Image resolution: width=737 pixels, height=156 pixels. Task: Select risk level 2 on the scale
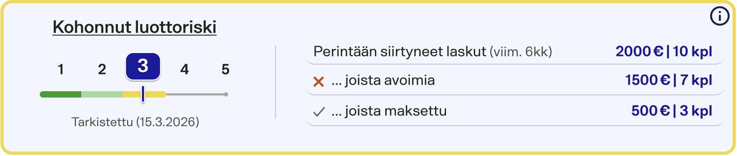[102, 69]
